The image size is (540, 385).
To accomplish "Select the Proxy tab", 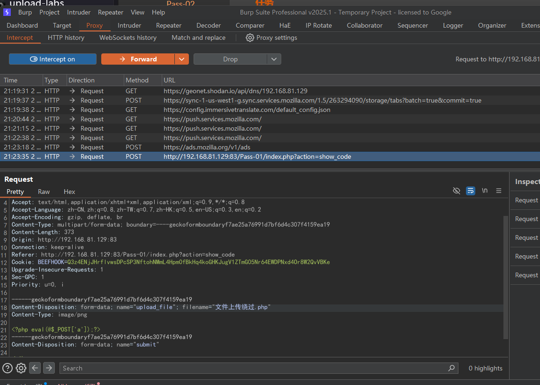I will coord(94,25).
